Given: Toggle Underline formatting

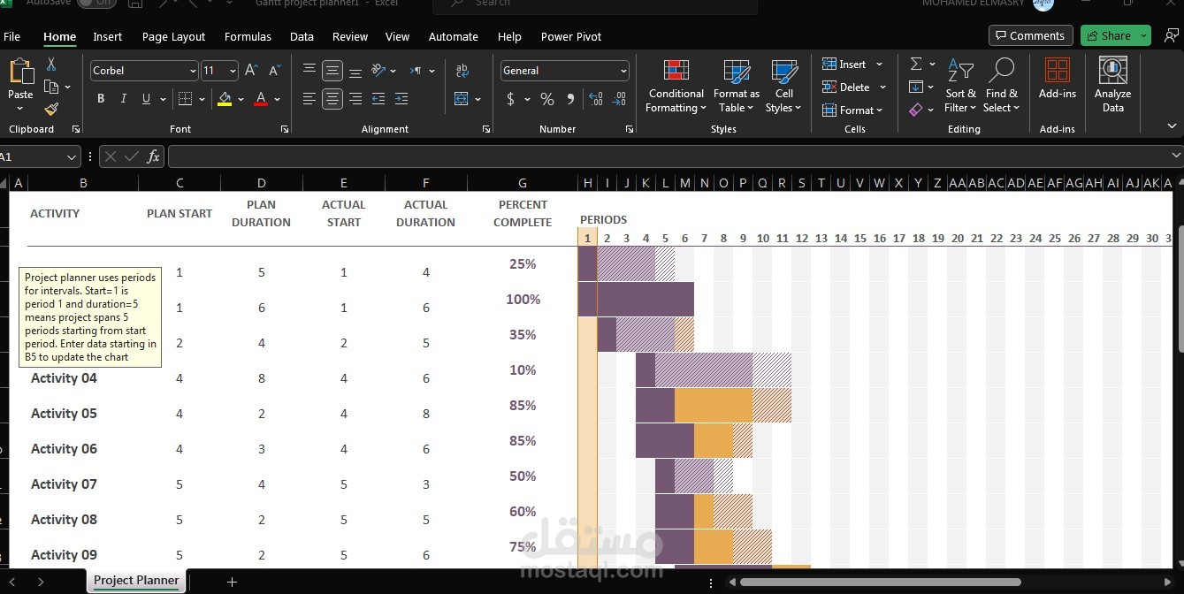Looking at the screenshot, I should click(146, 99).
